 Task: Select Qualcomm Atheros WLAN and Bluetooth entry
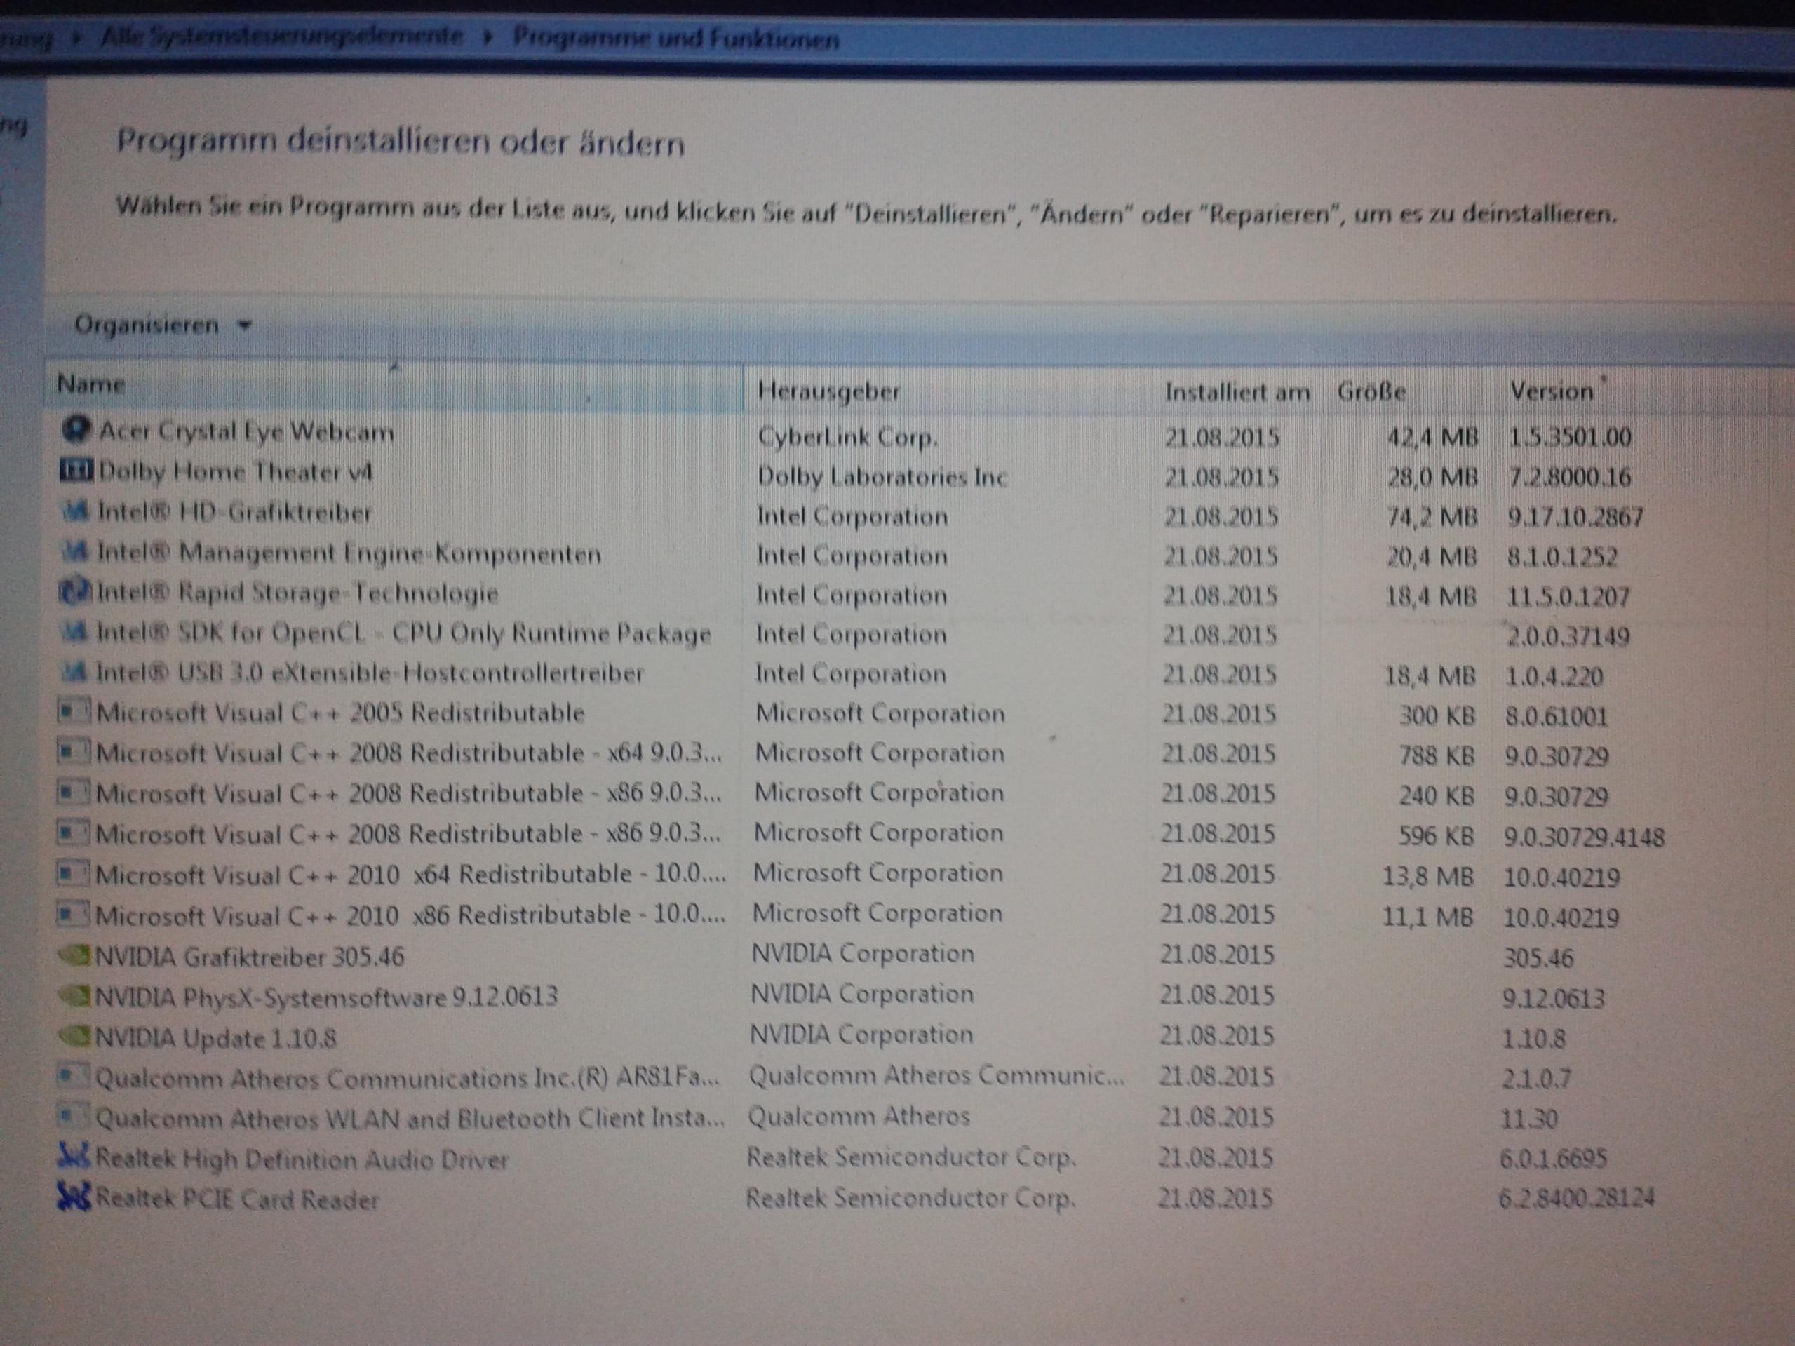pos(409,1119)
